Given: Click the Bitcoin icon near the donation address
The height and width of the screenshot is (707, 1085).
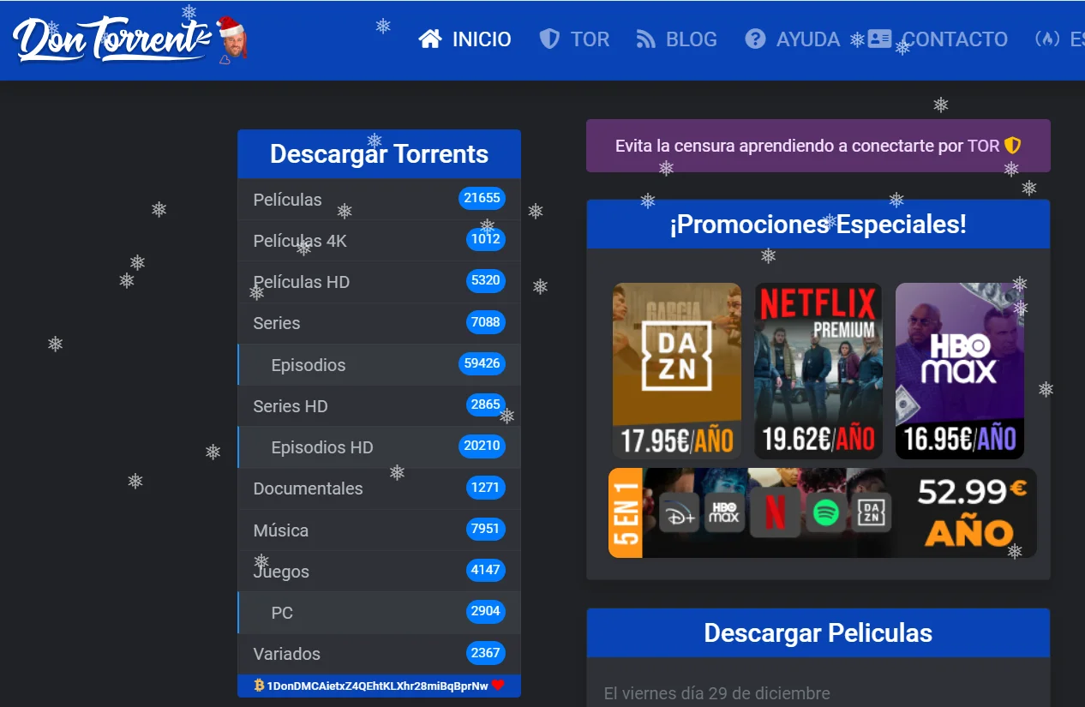Looking at the screenshot, I should (x=259, y=685).
